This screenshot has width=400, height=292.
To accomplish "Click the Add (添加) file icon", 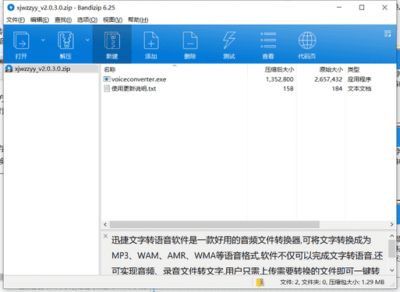I will click(x=151, y=40).
